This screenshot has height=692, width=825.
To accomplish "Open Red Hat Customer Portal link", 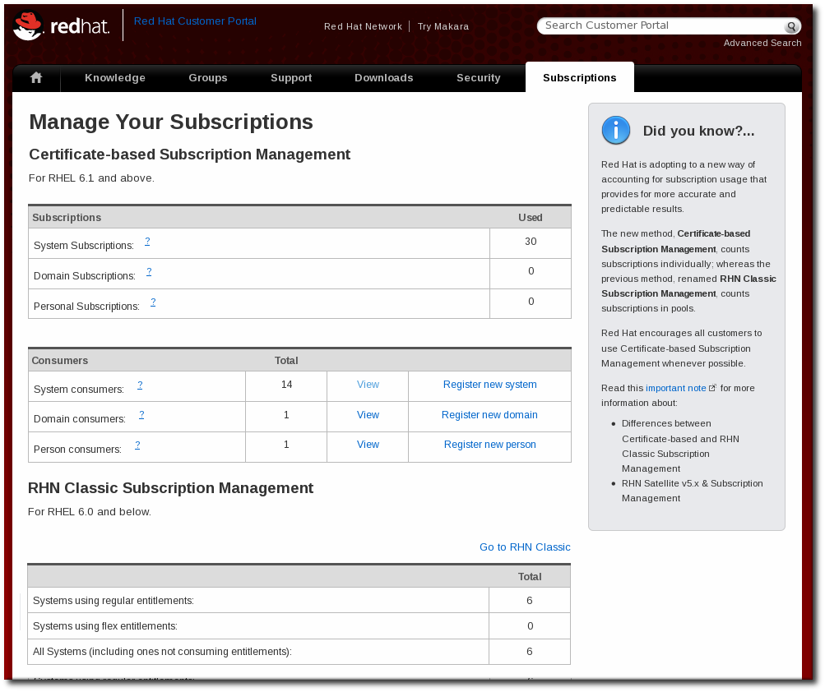I will pos(195,21).
